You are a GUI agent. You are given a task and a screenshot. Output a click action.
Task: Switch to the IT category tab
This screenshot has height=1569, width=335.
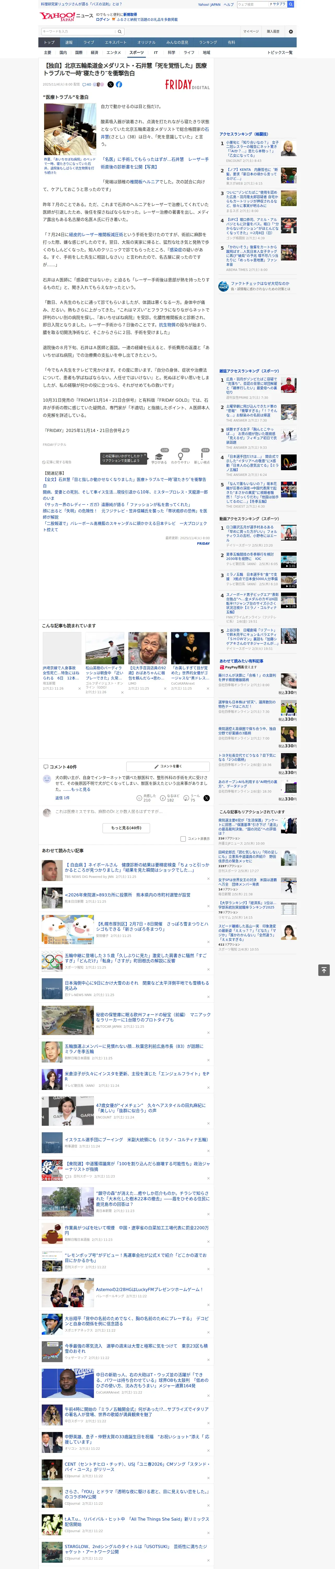click(x=156, y=53)
